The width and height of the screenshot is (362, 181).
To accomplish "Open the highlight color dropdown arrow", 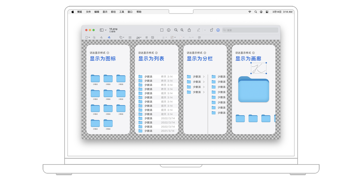I will pos(205,30).
